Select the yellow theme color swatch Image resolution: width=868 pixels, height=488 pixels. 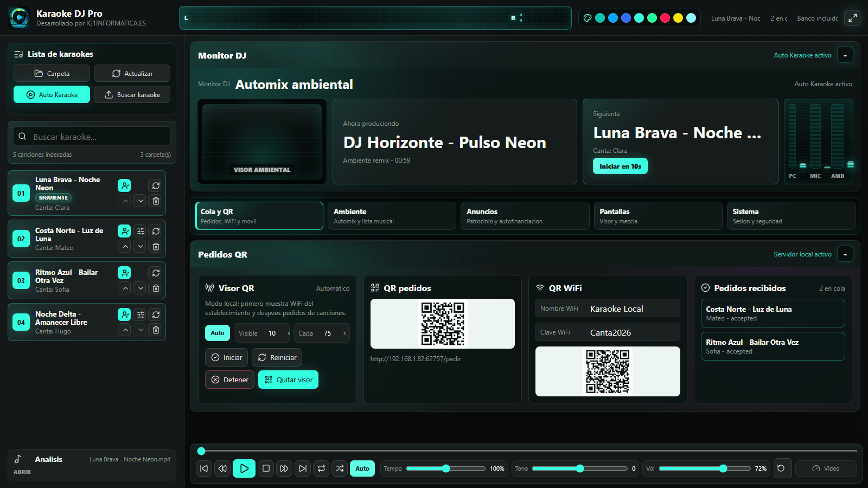678,18
